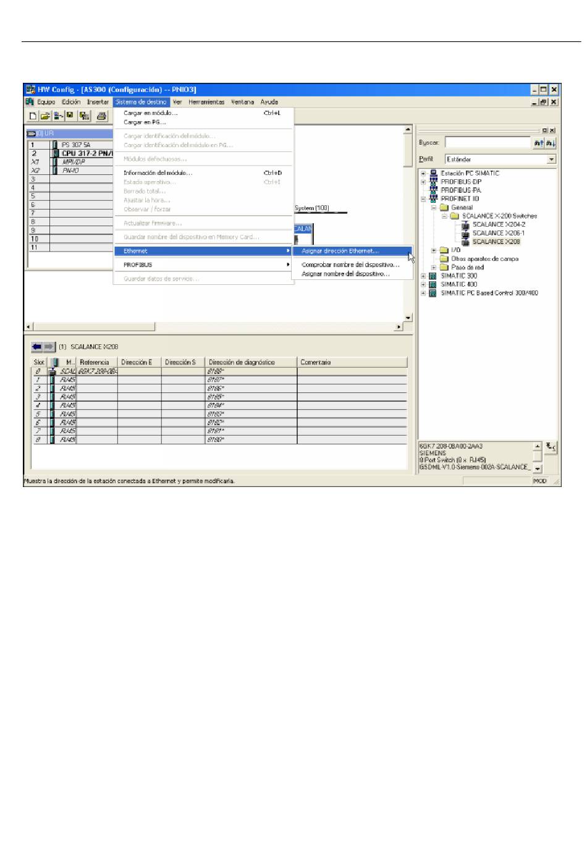Image resolution: width=587 pixels, height=864 pixels.
Task: Select Cargar en PG menu entry
Action: pyautogui.click(x=203, y=122)
